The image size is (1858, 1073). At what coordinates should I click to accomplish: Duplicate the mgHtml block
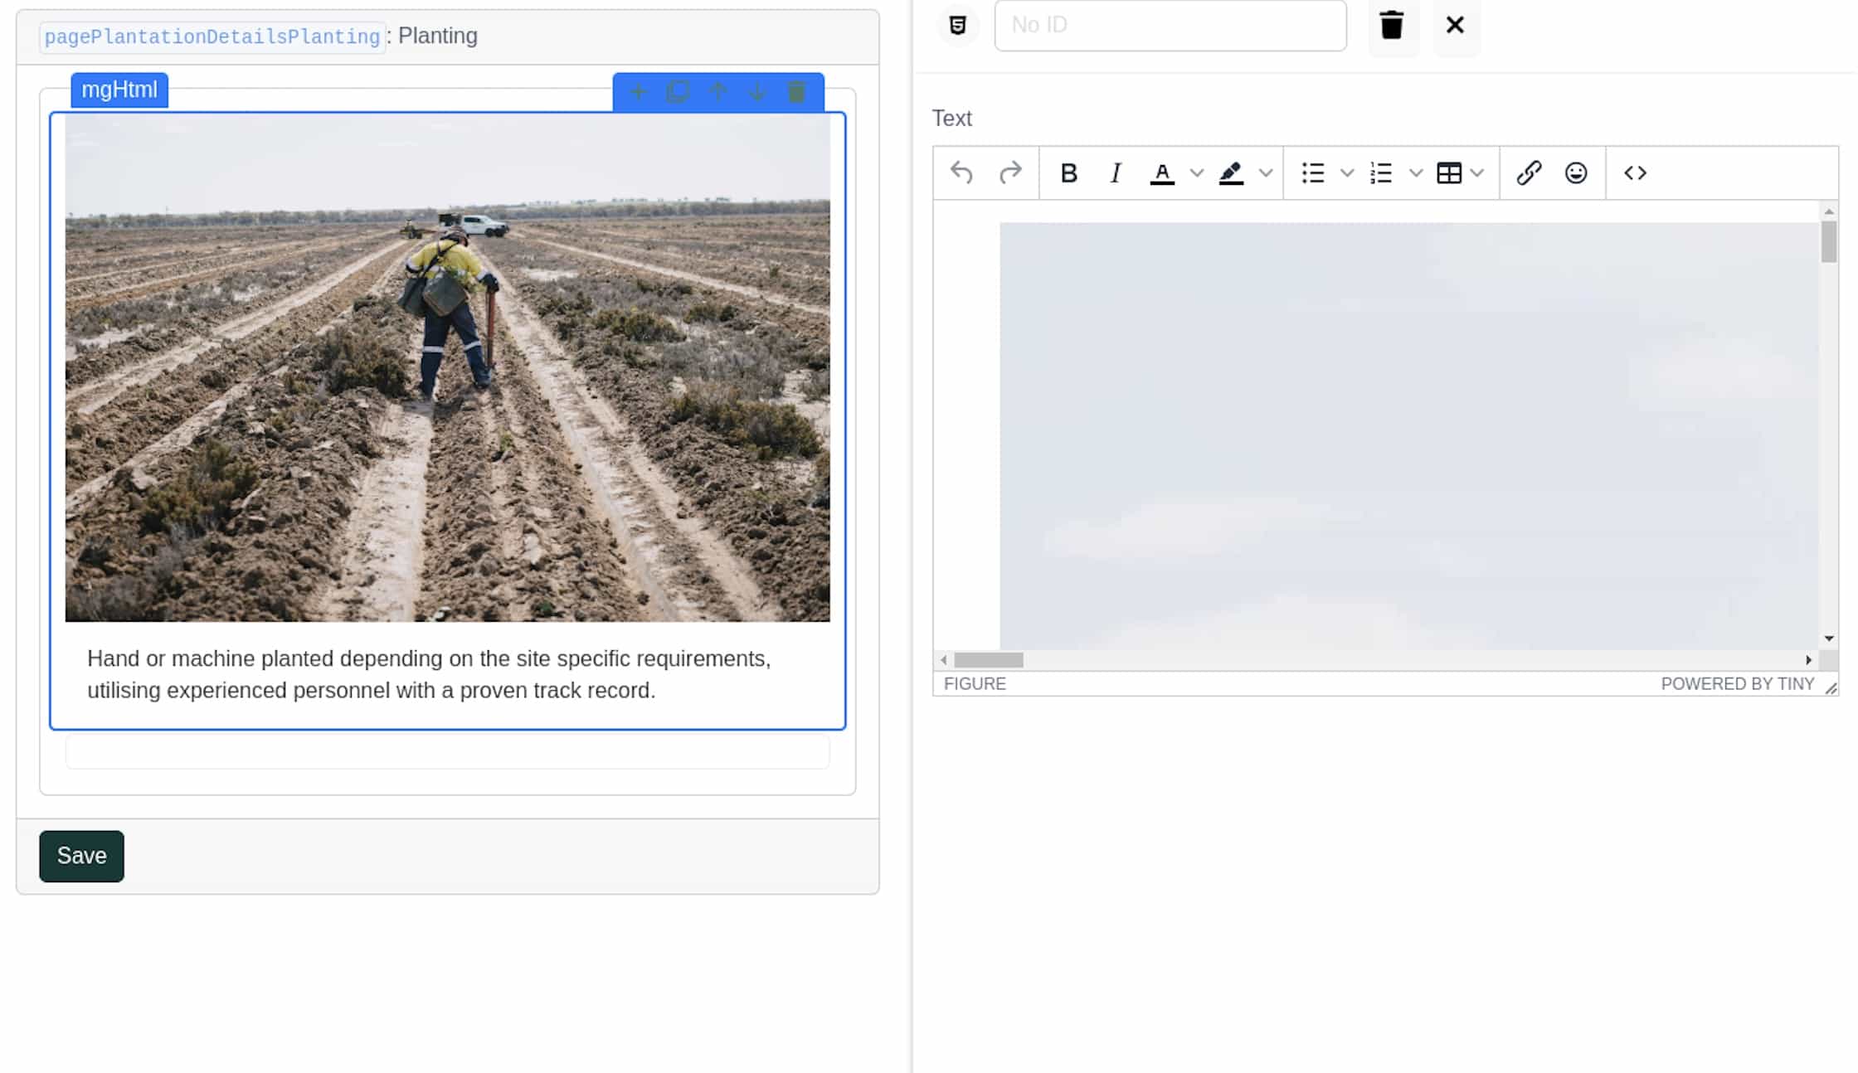[678, 92]
